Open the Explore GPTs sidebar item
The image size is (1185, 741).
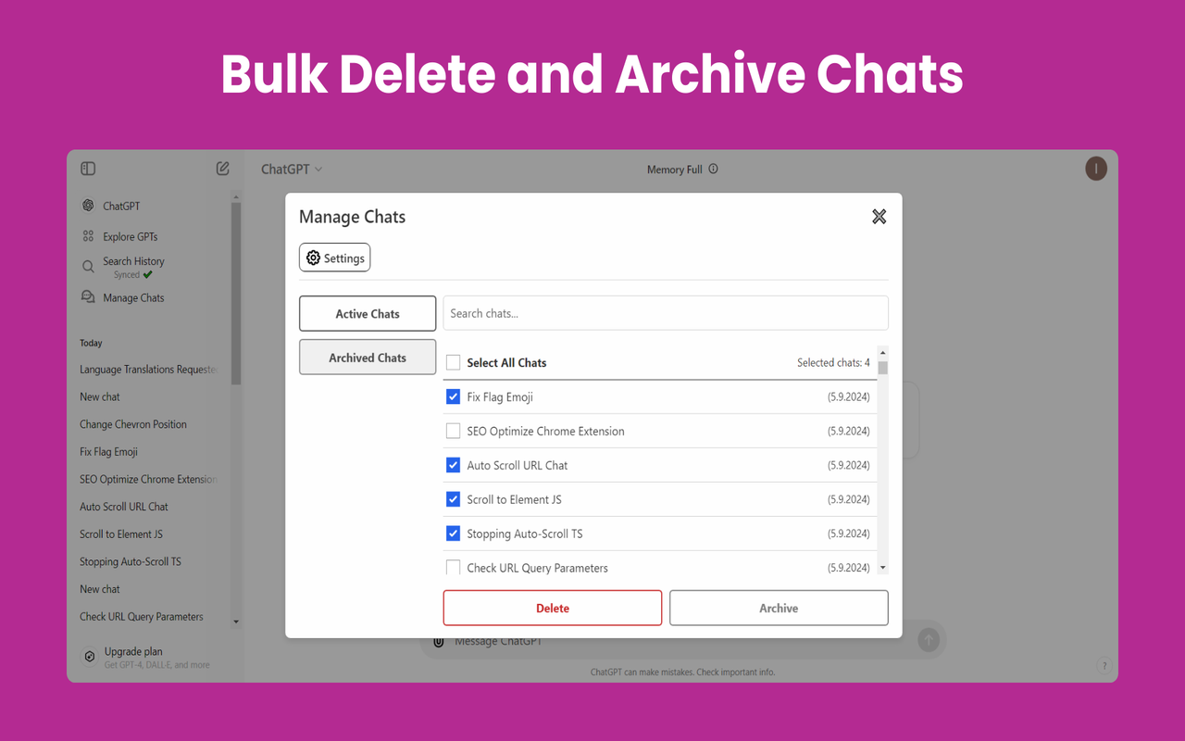tap(131, 236)
